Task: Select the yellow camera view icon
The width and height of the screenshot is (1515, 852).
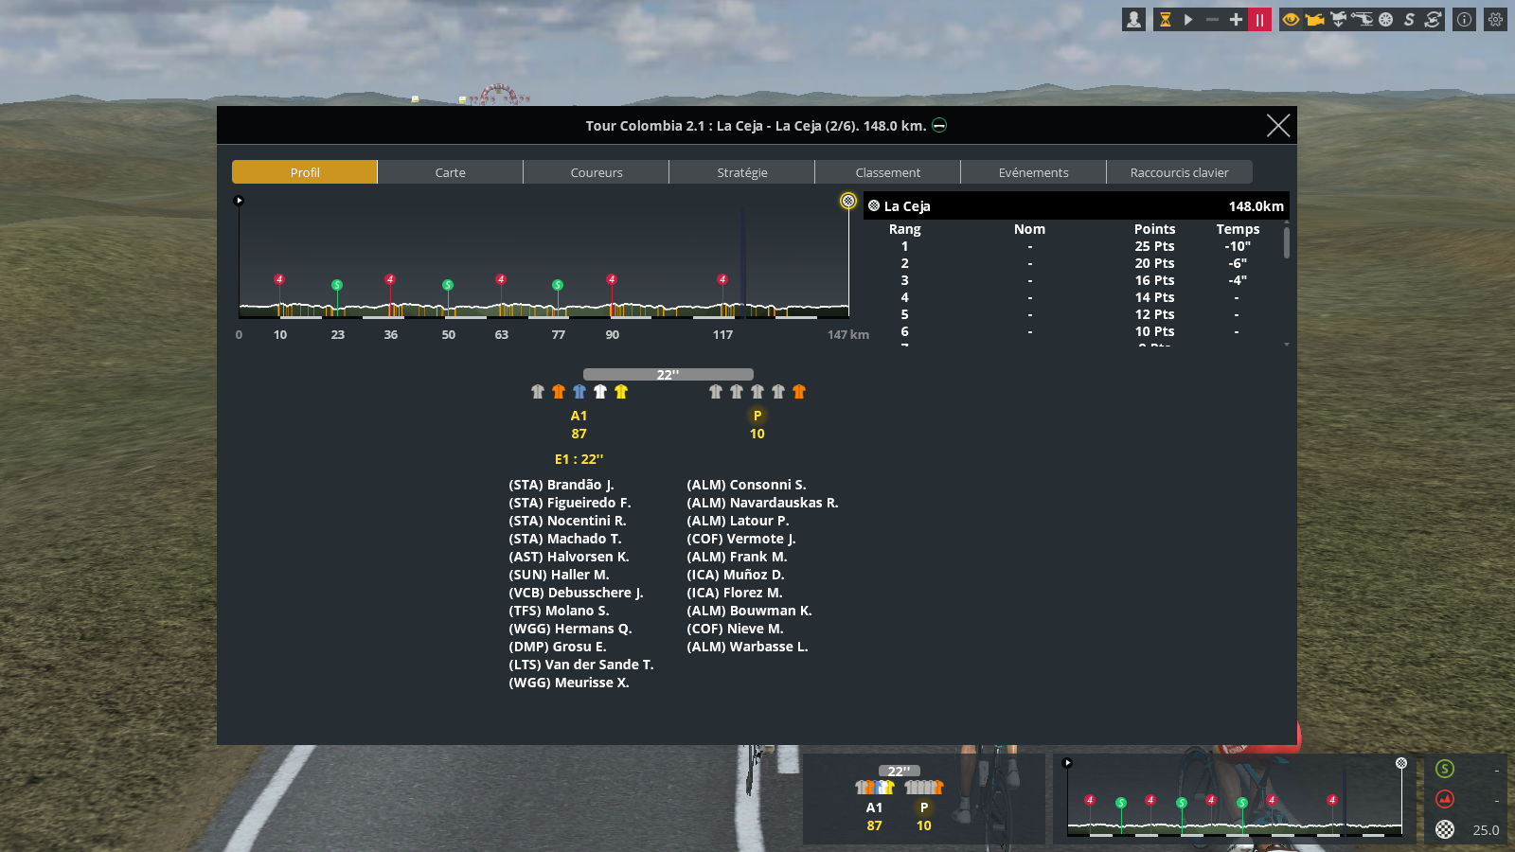Action: pyautogui.click(x=1314, y=19)
